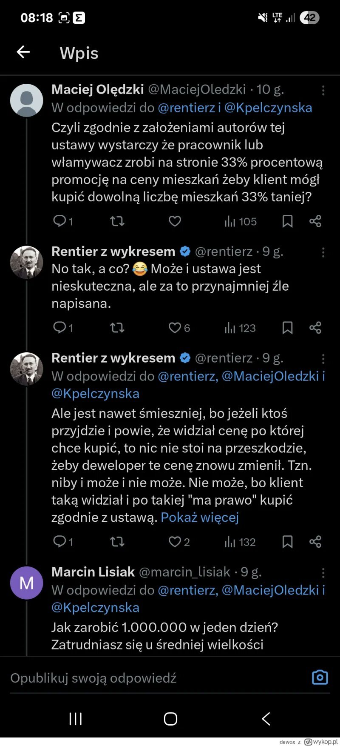
Task: Open more options for Marcin Lisiak's post
Action: pos(323,573)
